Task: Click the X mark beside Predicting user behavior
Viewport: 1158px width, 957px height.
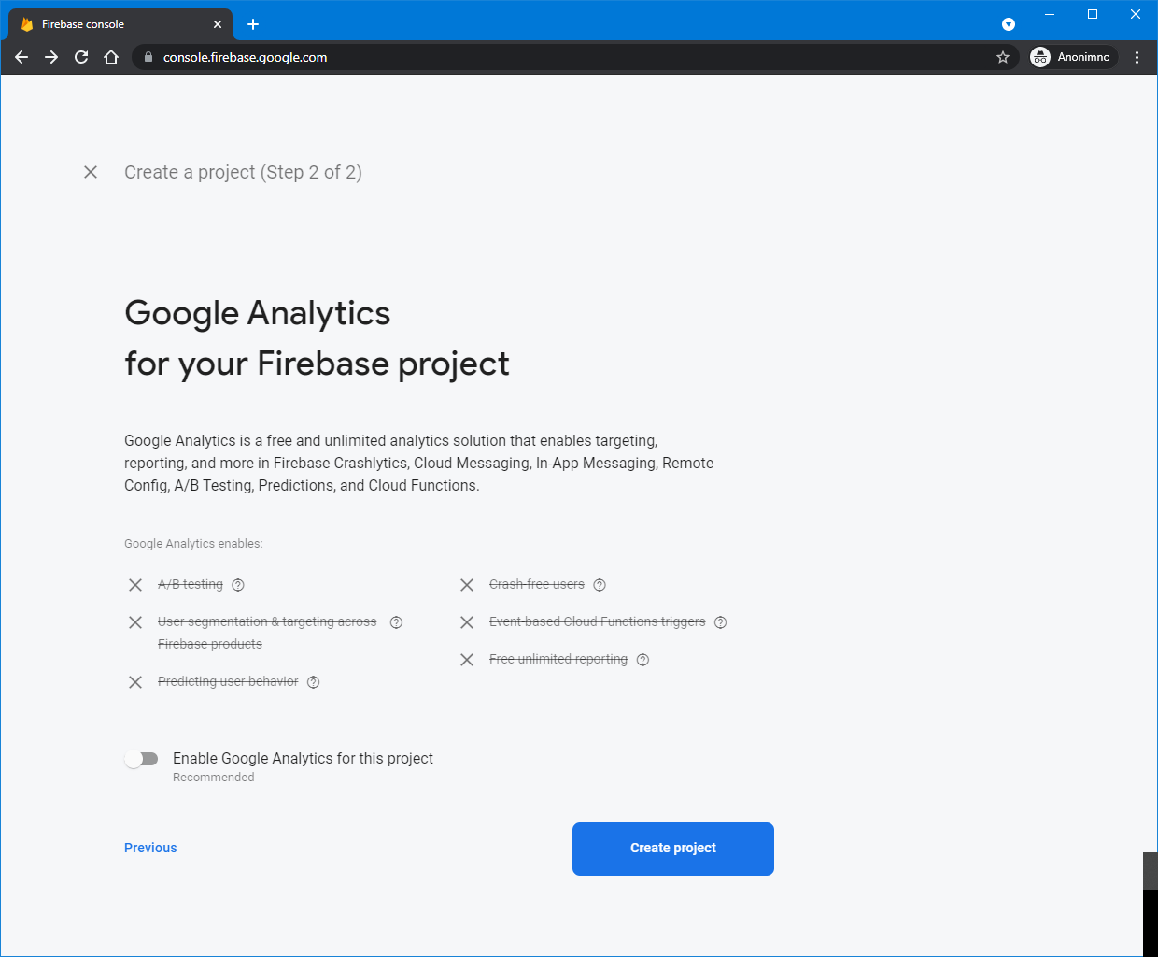Action: tap(135, 682)
